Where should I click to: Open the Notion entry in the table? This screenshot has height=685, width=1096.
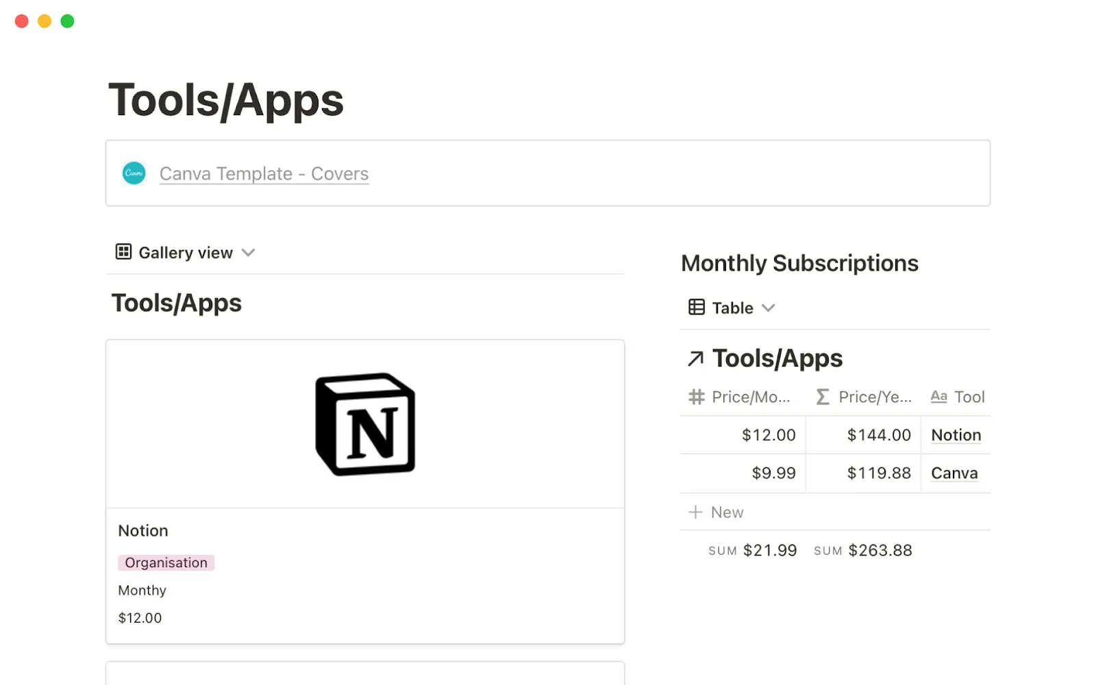pos(955,434)
